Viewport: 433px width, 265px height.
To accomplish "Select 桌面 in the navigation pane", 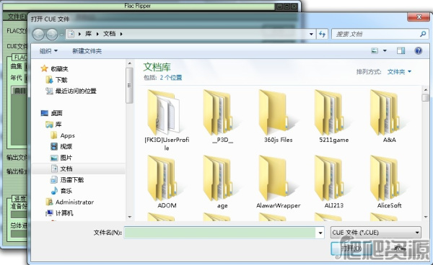I will point(52,113).
